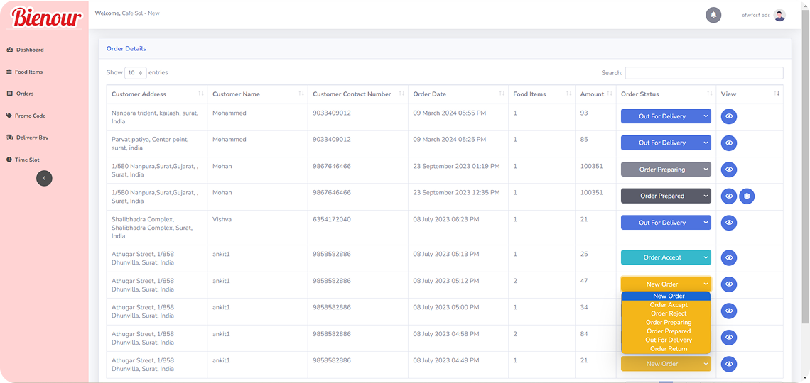Image resolution: width=810 pixels, height=383 pixels.
Task: Click the efwfcsf eds username
Action: point(756,15)
